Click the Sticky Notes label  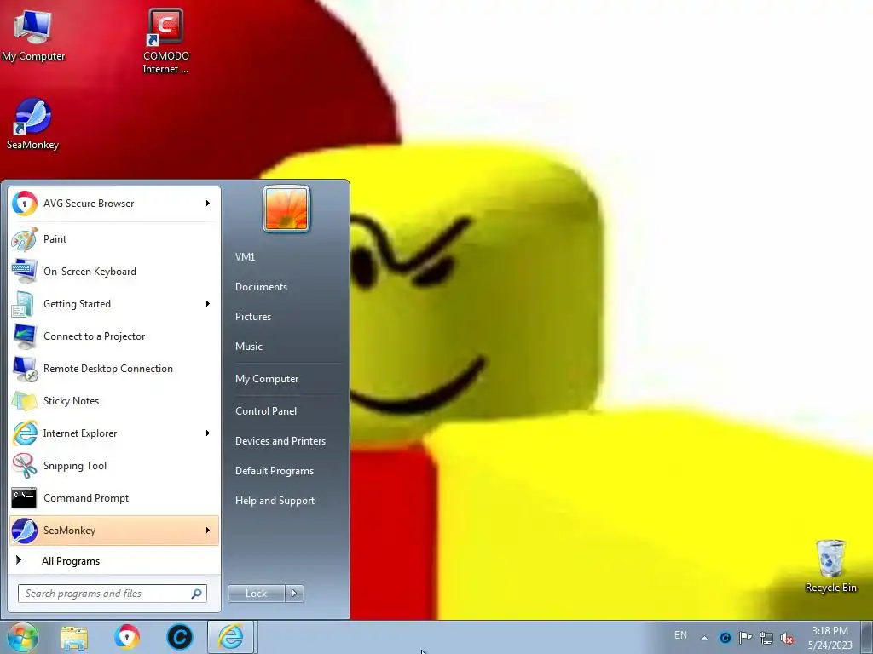[x=71, y=401]
